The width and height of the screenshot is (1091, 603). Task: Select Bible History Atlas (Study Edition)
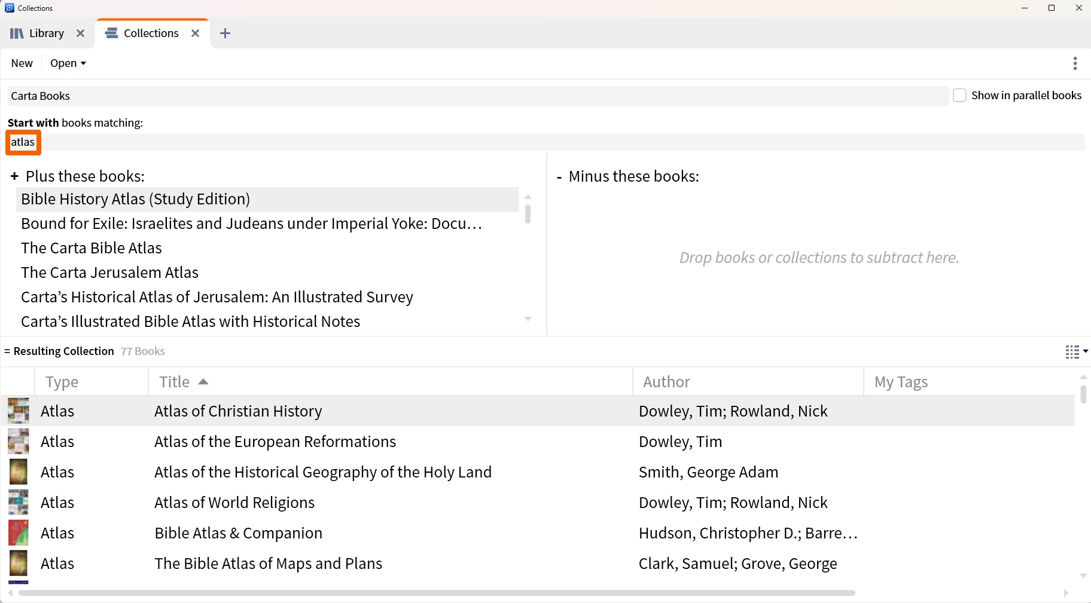(267, 199)
